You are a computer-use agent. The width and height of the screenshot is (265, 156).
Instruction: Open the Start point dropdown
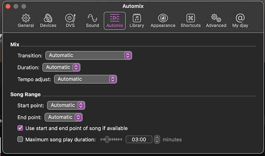click(66, 105)
